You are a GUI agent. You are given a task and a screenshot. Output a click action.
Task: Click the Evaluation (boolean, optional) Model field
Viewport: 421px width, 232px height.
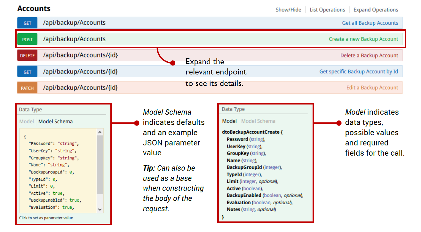[259, 203]
